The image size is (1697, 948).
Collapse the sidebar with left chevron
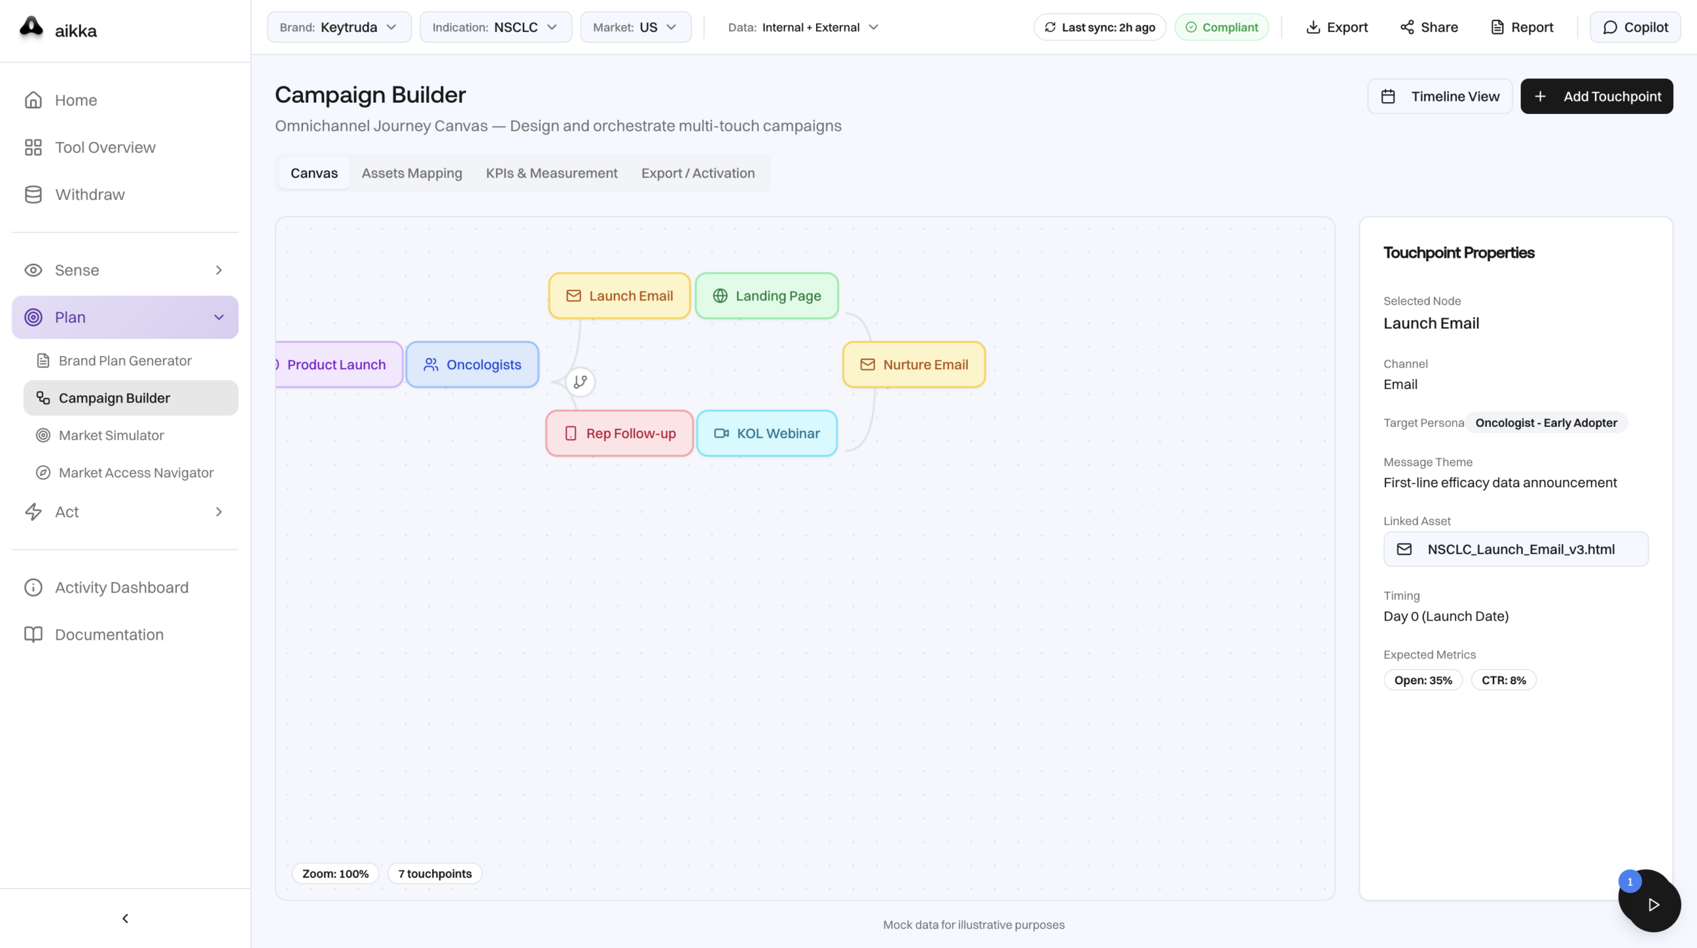click(125, 918)
